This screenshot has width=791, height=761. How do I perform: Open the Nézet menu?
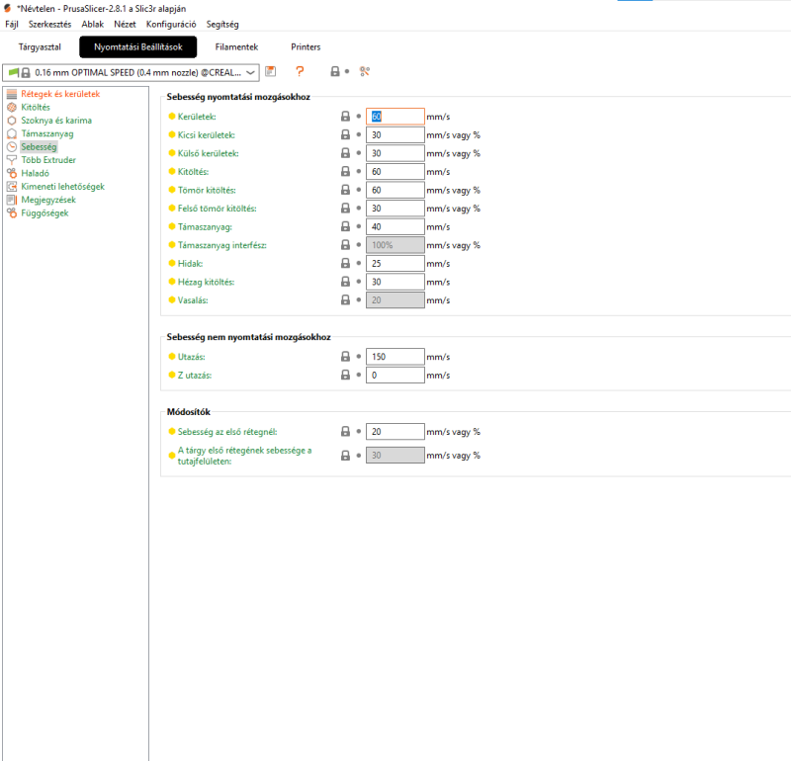coord(125,24)
